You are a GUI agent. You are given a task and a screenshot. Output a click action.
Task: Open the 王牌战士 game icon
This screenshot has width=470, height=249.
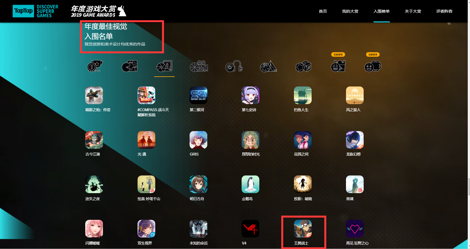pyautogui.click(x=303, y=229)
